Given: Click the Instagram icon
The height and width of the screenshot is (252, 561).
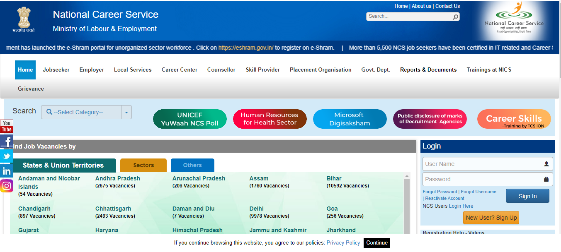Looking at the screenshot, I should click(x=7, y=186).
